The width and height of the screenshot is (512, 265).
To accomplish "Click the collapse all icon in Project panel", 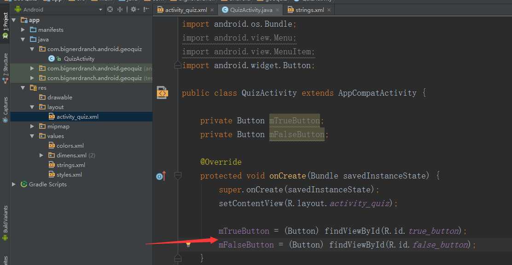I will tap(120, 10).
